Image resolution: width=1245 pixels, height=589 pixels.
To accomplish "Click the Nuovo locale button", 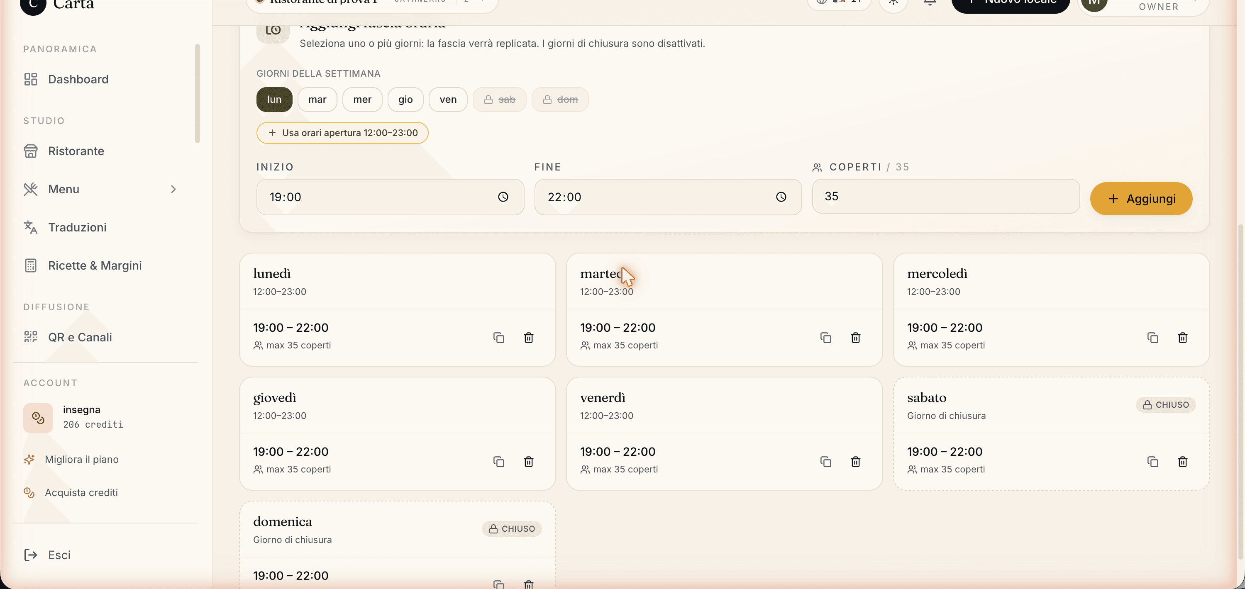I will point(1011,4).
